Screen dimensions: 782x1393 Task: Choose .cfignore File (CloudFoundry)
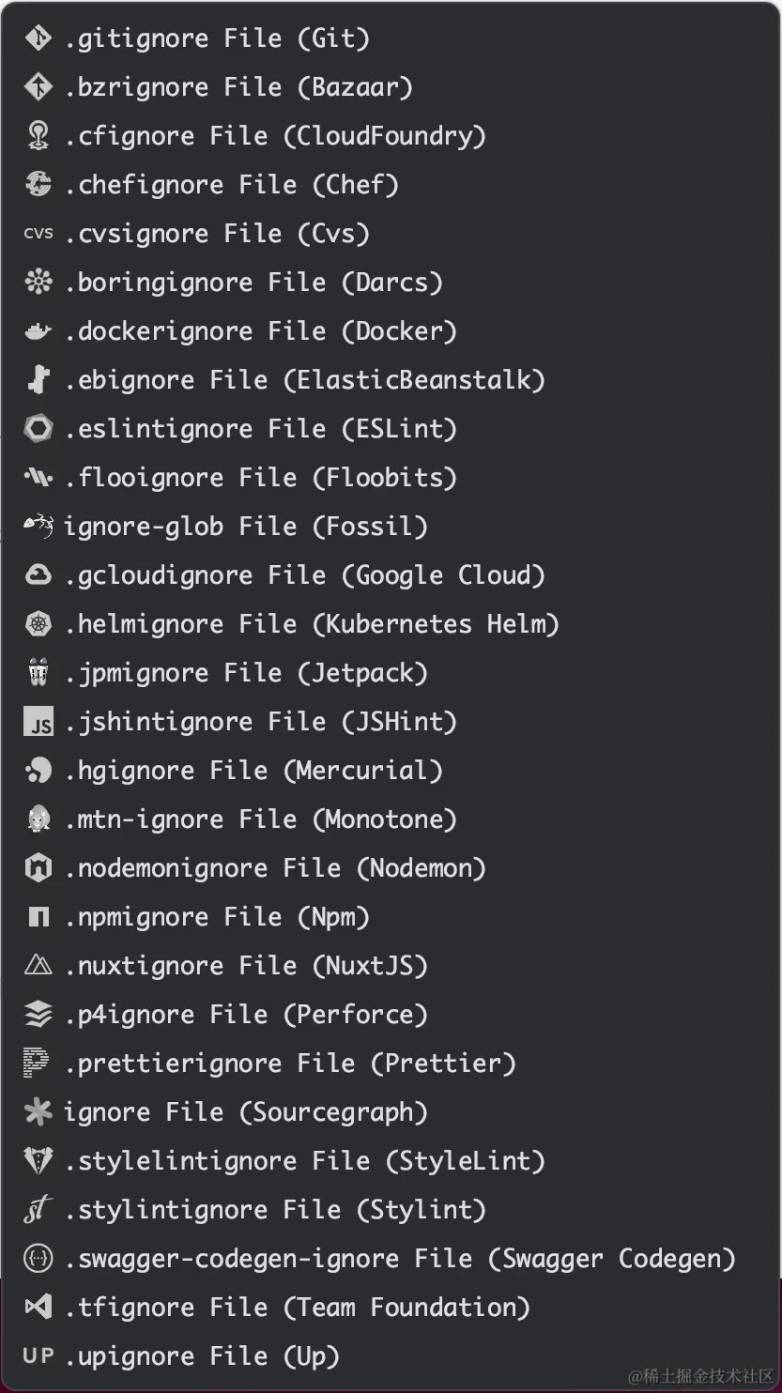275,136
